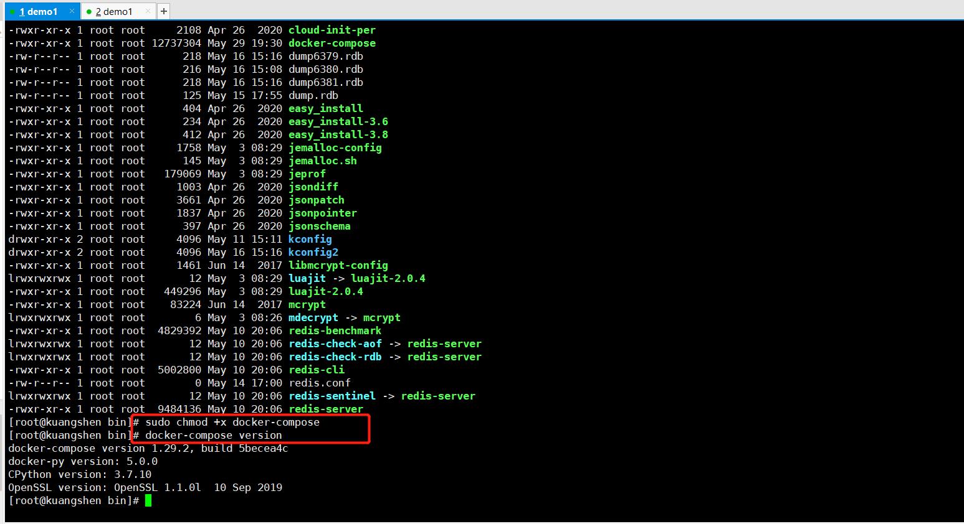Click the "redis-server" executable in the 9484136-byte row

326,409
